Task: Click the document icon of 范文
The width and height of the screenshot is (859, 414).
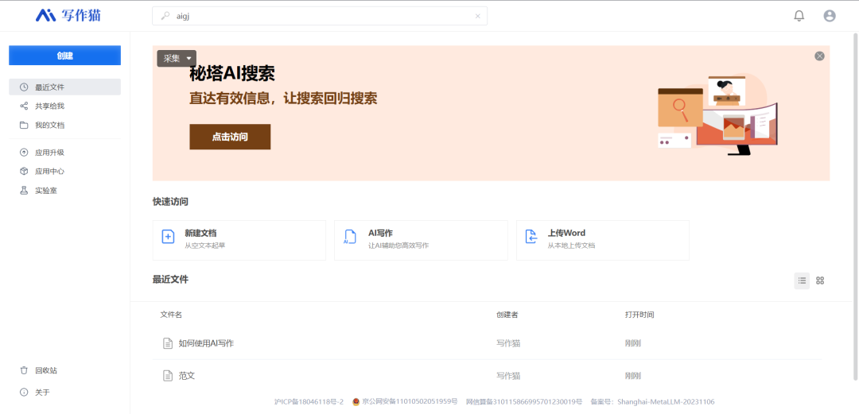Action: 168,376
